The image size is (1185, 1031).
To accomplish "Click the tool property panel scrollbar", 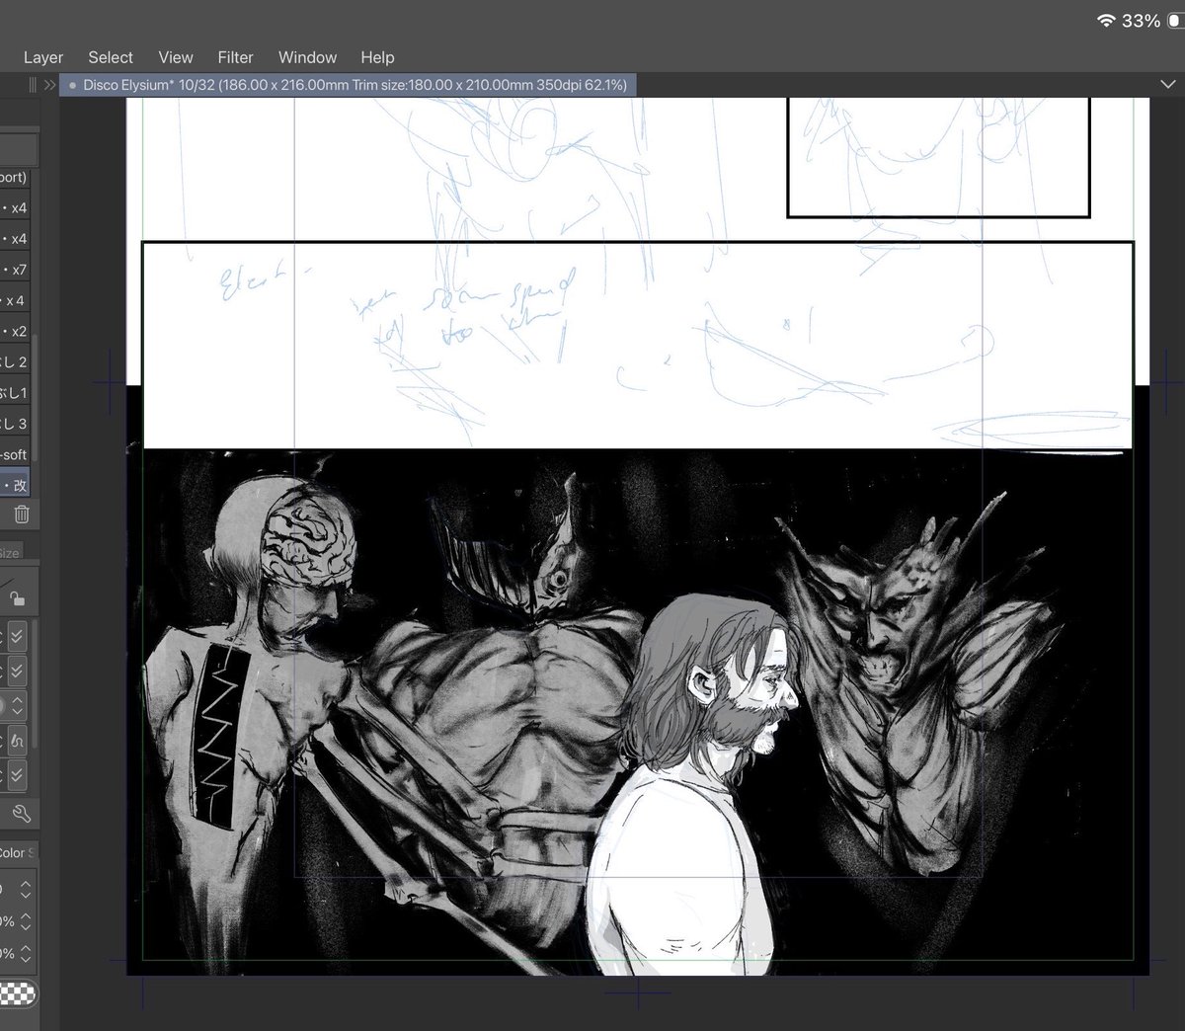I will tap(36, 681).
